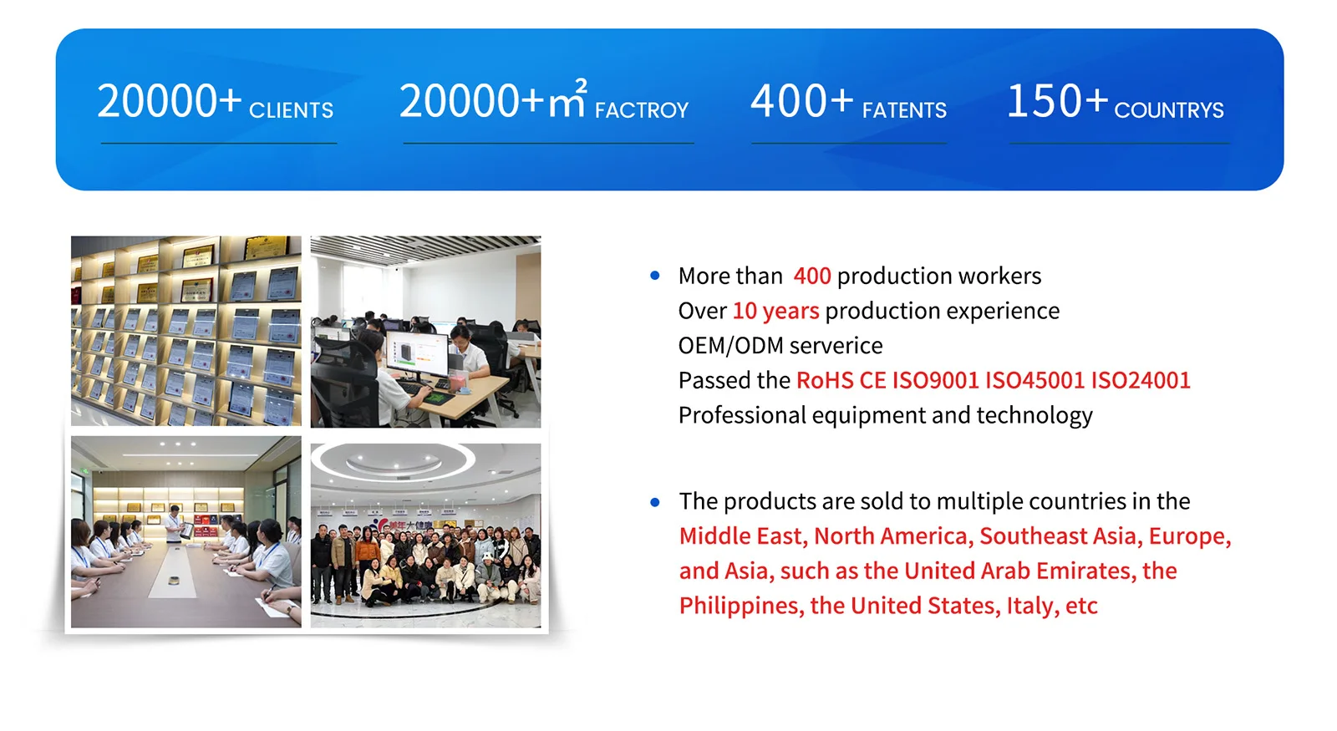
Task: Click the 400+ FATENTS statistic
Action: 847,102
